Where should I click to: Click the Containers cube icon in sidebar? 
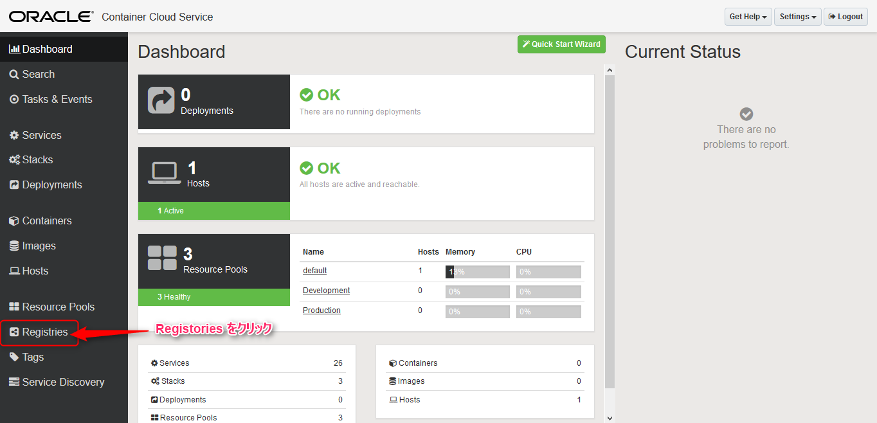pyautogui.click(x=14, y=221)
